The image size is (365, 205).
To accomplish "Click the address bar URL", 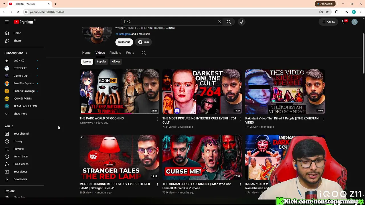I will (47, 12).
